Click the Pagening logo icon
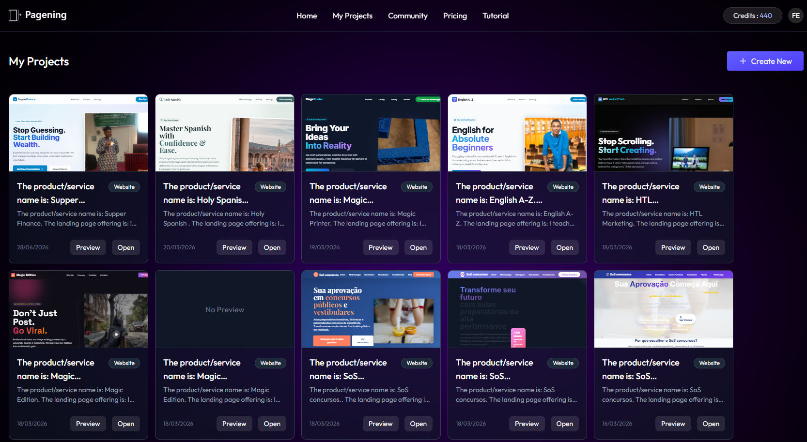The width and height of the screenshot is (807, 442). click(x=15, y=15)
